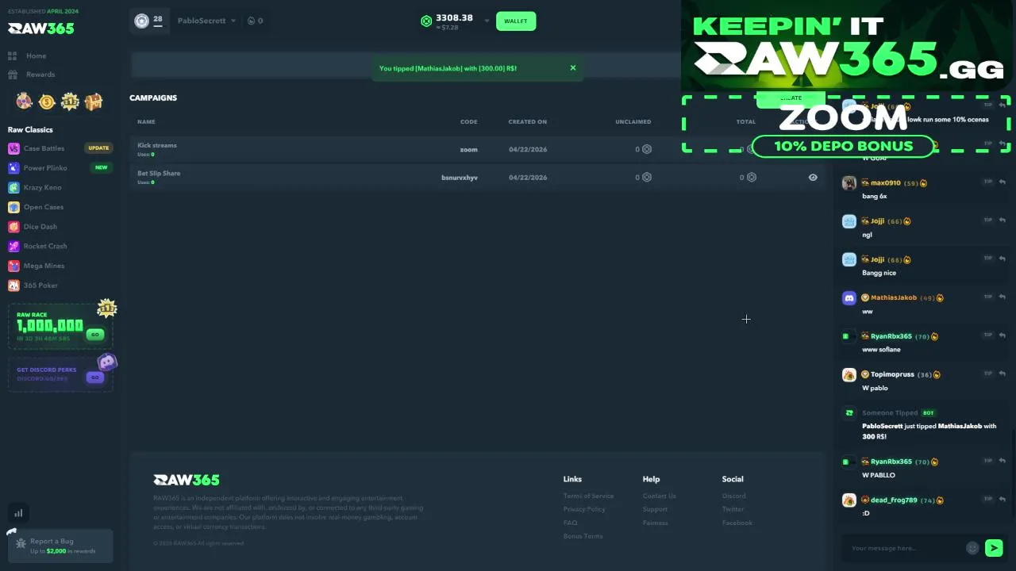Open Facebook social footer link

(x=737, y=523)
